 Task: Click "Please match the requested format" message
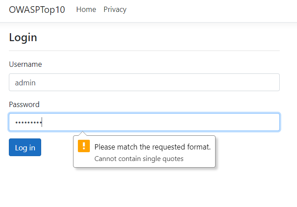(152, 147)
